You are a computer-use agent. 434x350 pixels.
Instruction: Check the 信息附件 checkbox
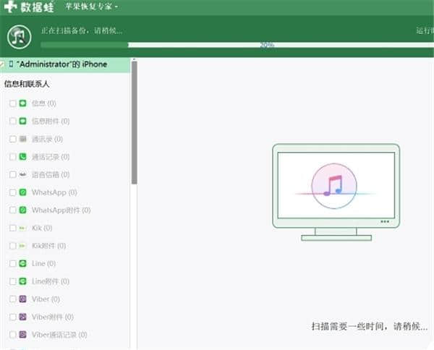[13, 121]
